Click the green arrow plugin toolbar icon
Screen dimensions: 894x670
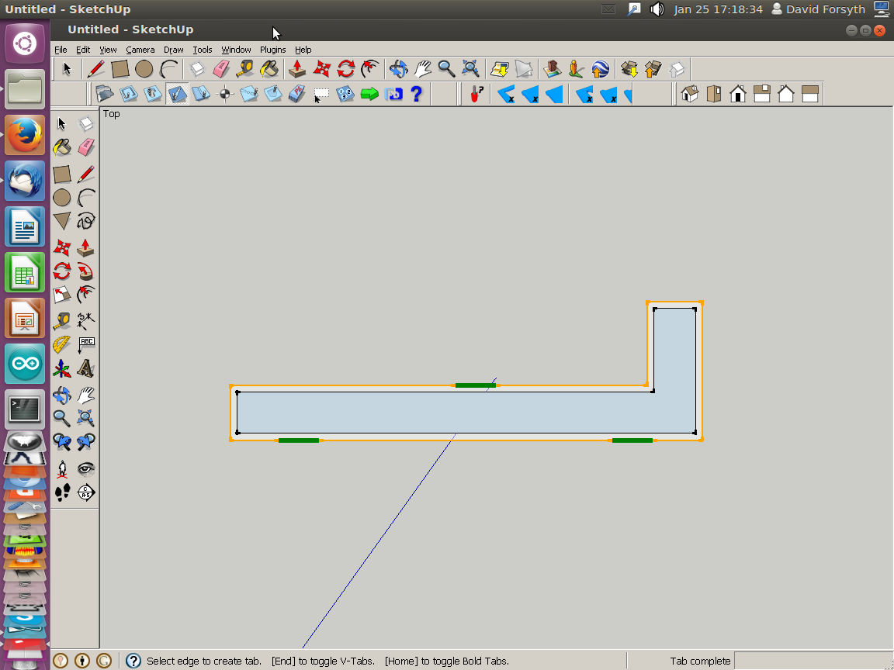(x=369, y=95)
